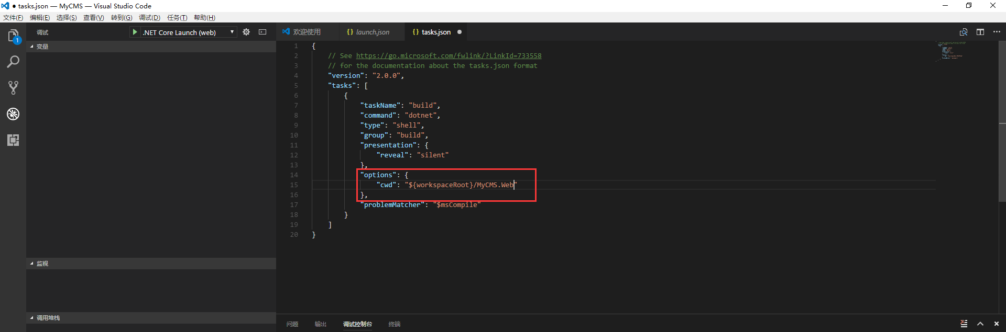Click the VS Code logo in title bar

[5, 6]
